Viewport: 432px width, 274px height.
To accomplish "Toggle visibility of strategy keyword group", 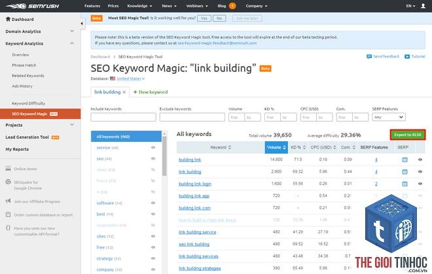I will point(153,258).
